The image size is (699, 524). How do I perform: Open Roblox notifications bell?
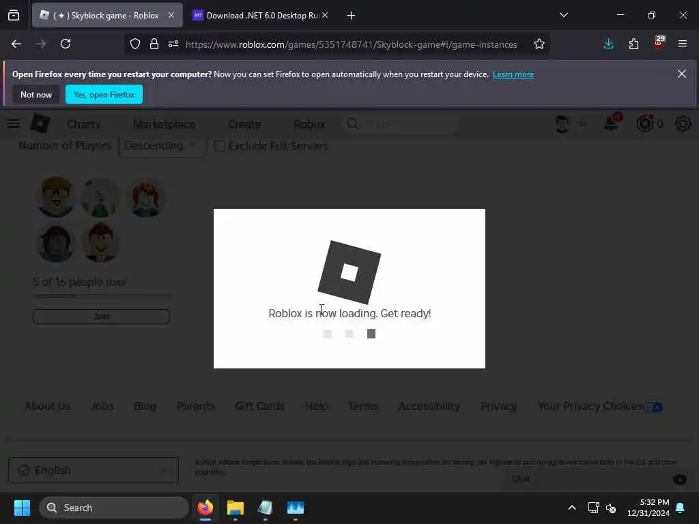tap(611, 123)
